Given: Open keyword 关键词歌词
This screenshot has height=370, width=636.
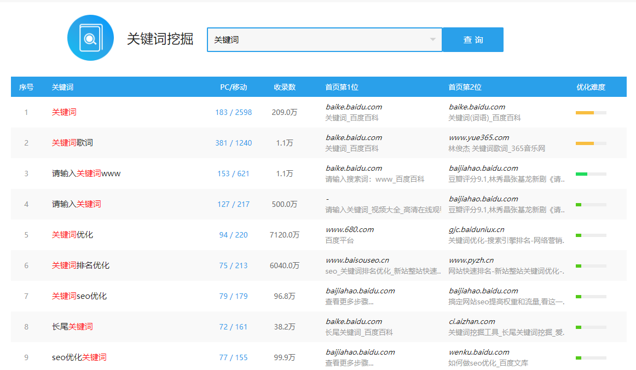Looking at the screenshot, I should tap(72, 143).
